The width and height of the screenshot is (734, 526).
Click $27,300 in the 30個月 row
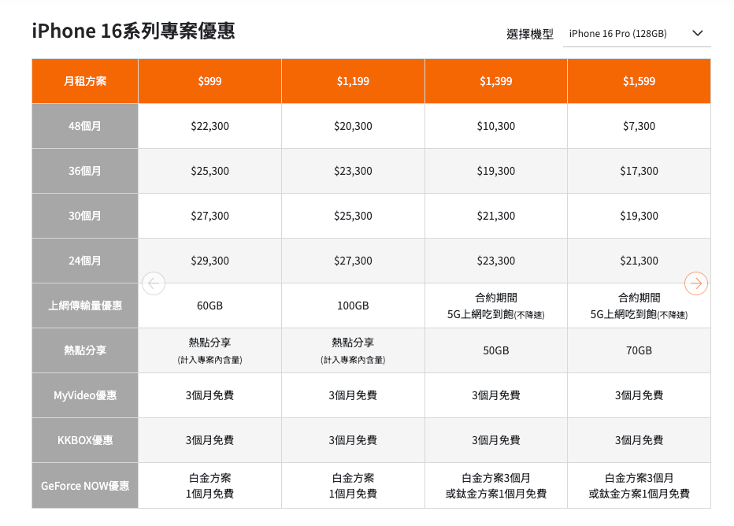tap(209, 216)
